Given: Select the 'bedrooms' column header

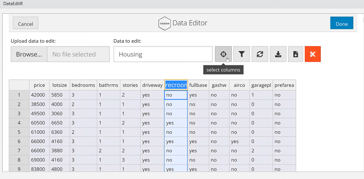Looking at the screenshot, I should click(83, 85).
